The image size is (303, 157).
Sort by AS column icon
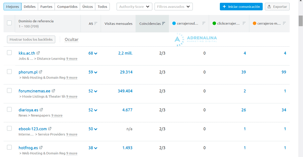point(96,24)
